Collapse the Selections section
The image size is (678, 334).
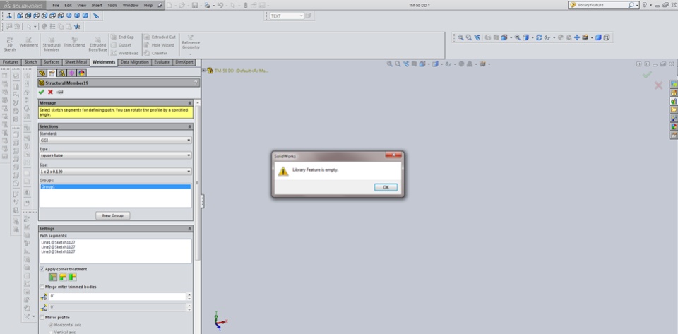tap(189, 126)
